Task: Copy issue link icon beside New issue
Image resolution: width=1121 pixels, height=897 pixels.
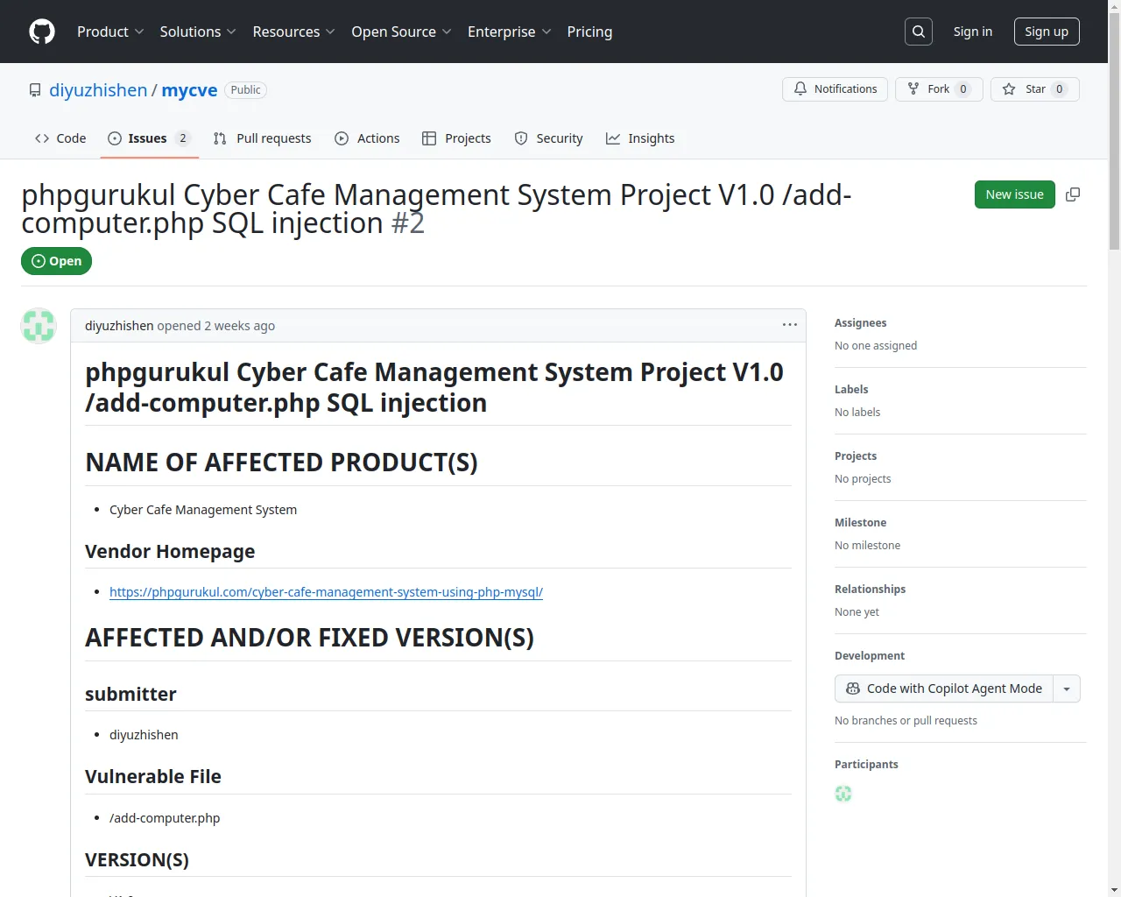Action: [x=1073, y=194]
